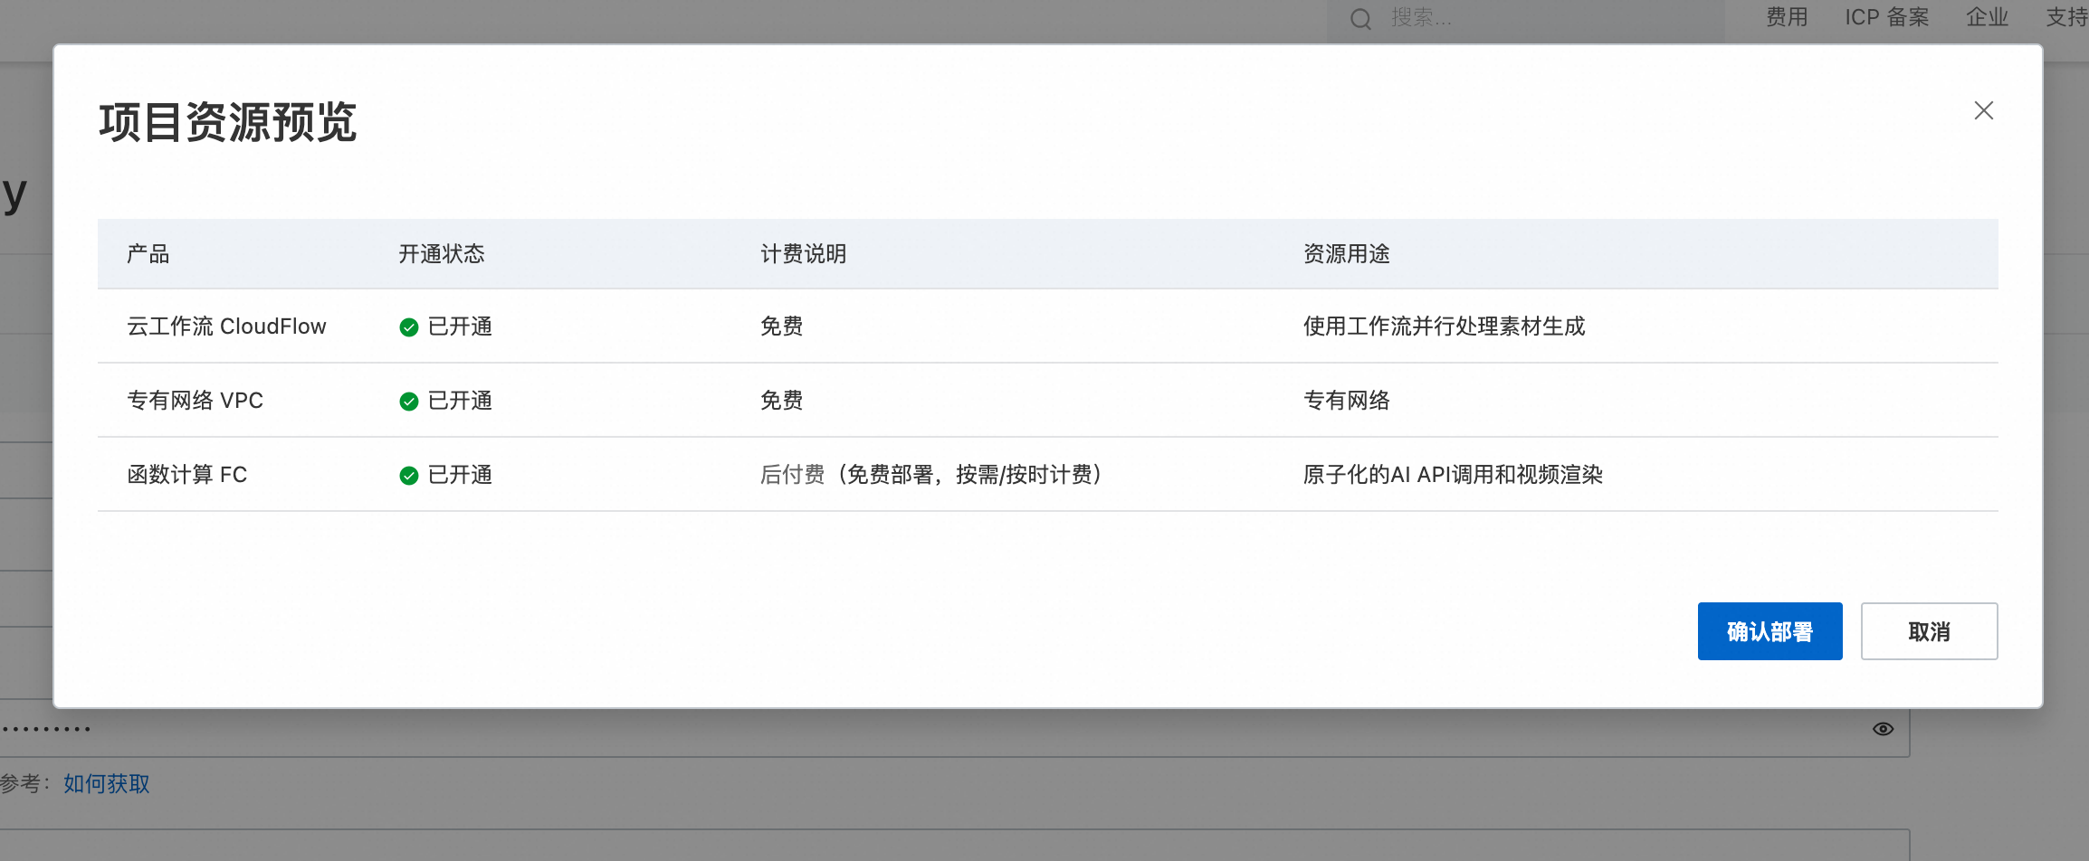This screenshot has height=861, width=2089.
Task: Click 原子化的AI API调用和视频渲染 text
Action: 1453,475
